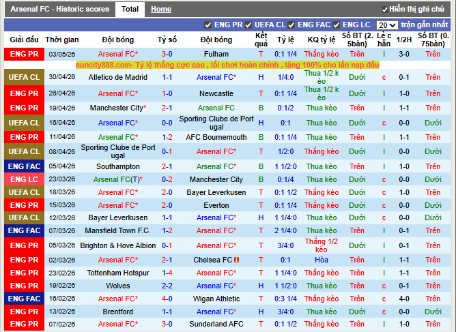Switch to the Home tab
This screenshot has width=456, height=332.
click(x=161, y=10)
